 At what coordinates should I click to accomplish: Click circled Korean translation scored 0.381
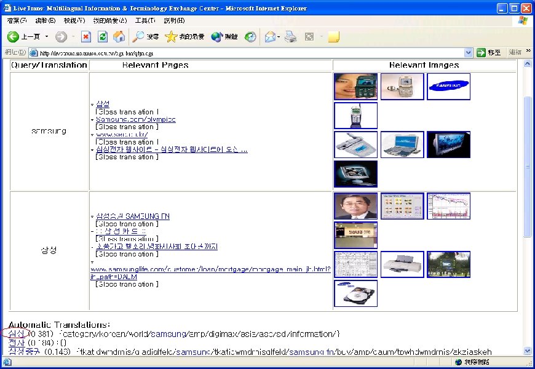pos(16,333)
